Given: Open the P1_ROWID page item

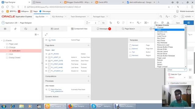Looking at the screenshot, I should click(x=55, y=54).
